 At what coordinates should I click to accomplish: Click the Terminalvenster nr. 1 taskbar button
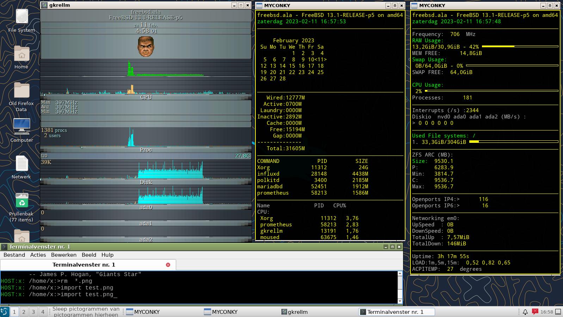click(x=396, y=312)
